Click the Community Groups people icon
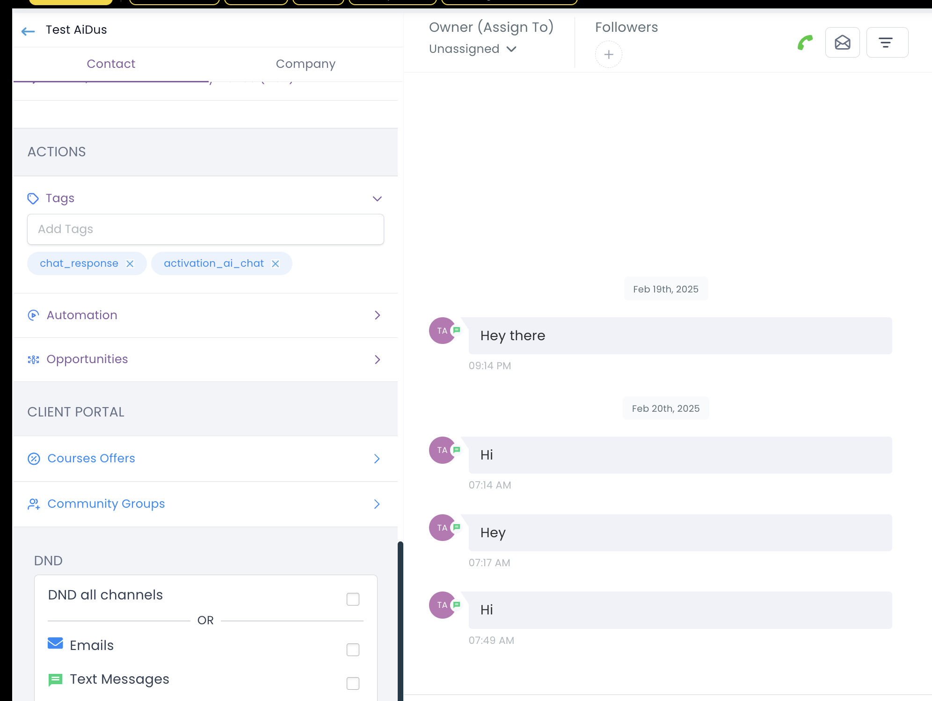The width and height of the screenshot is (932, 701). 33,504
